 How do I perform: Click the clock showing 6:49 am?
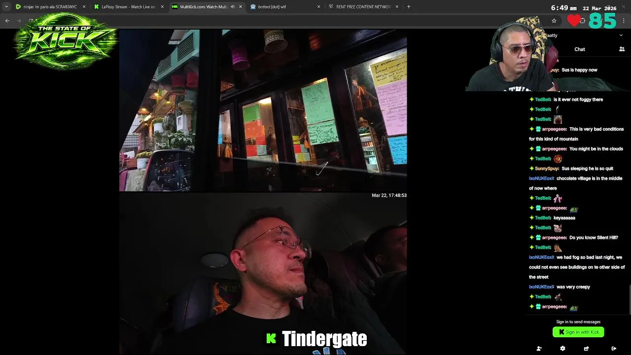pos(564,8)
